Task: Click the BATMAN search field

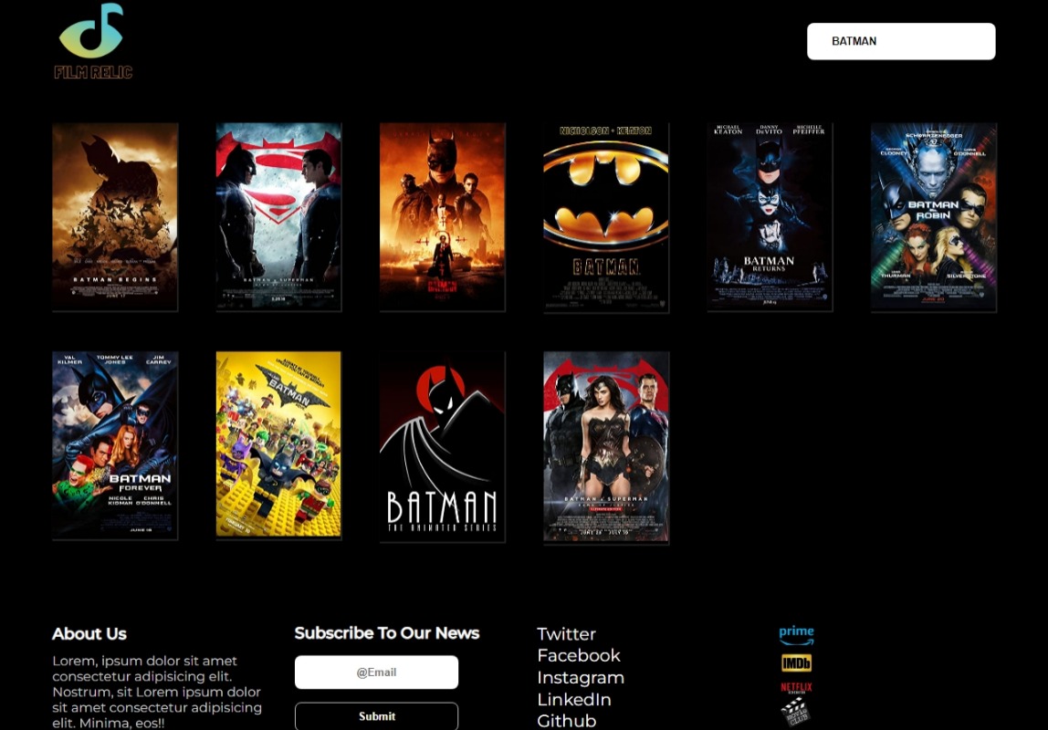Action: (901, 41)
